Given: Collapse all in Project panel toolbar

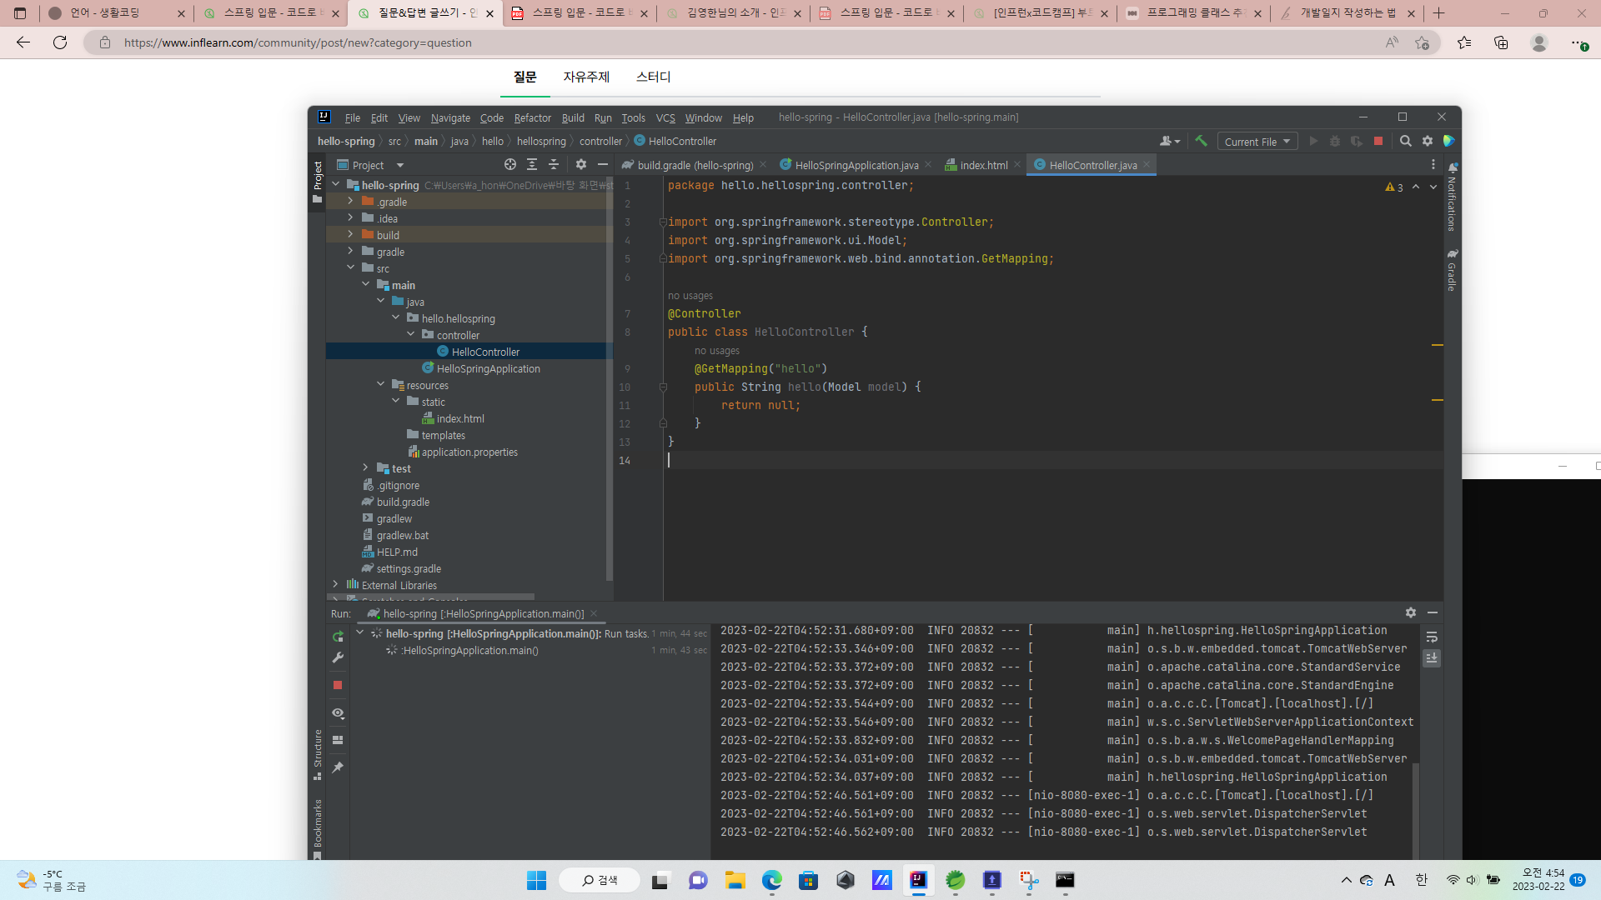Looking at the screenshot, I should pyautogui.click(x=554, y=165).
